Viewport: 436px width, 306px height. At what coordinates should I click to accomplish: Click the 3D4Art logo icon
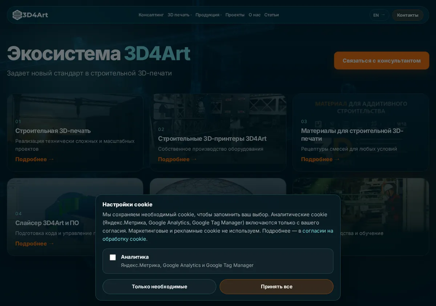point(17,15)
